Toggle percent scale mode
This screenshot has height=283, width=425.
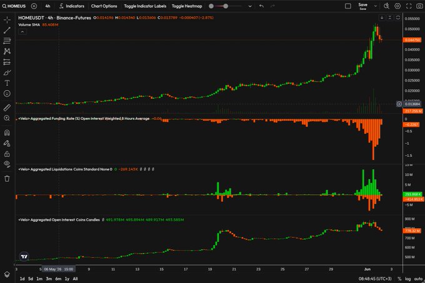(x=399, y=279)
